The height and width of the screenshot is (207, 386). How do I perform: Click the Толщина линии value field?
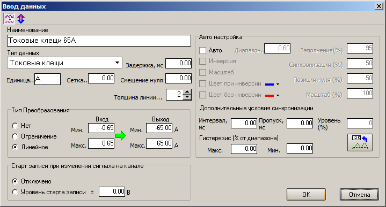pos(175,95)
